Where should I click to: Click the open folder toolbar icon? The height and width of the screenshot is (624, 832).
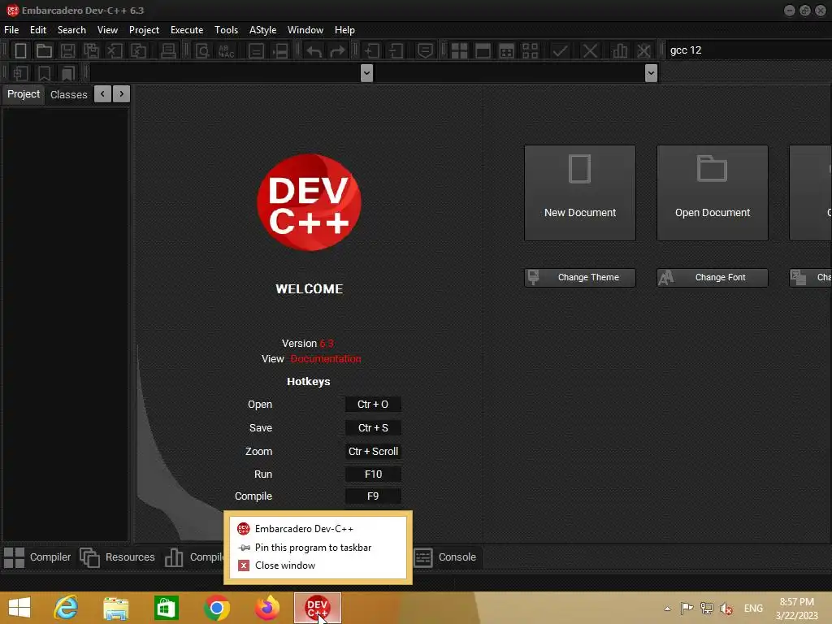pyautogui.click(x=44, y=51)
